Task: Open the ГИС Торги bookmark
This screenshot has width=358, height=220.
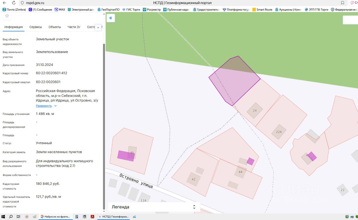Action: pyautogui.click(x=131, y=9)
